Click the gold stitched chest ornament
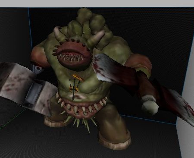This screenshot has height=158, width=194. click(75, 85)
